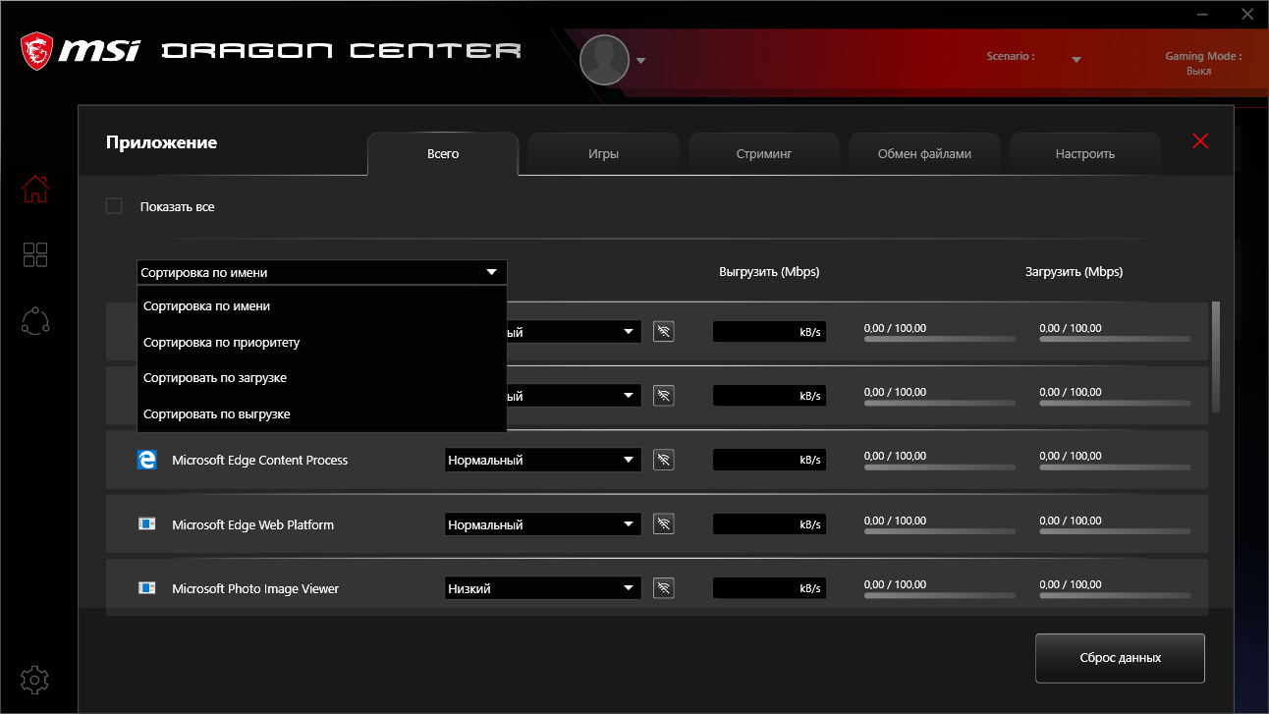Toggle Gaming Mode Выкл switch

(x=1198, y=71)
